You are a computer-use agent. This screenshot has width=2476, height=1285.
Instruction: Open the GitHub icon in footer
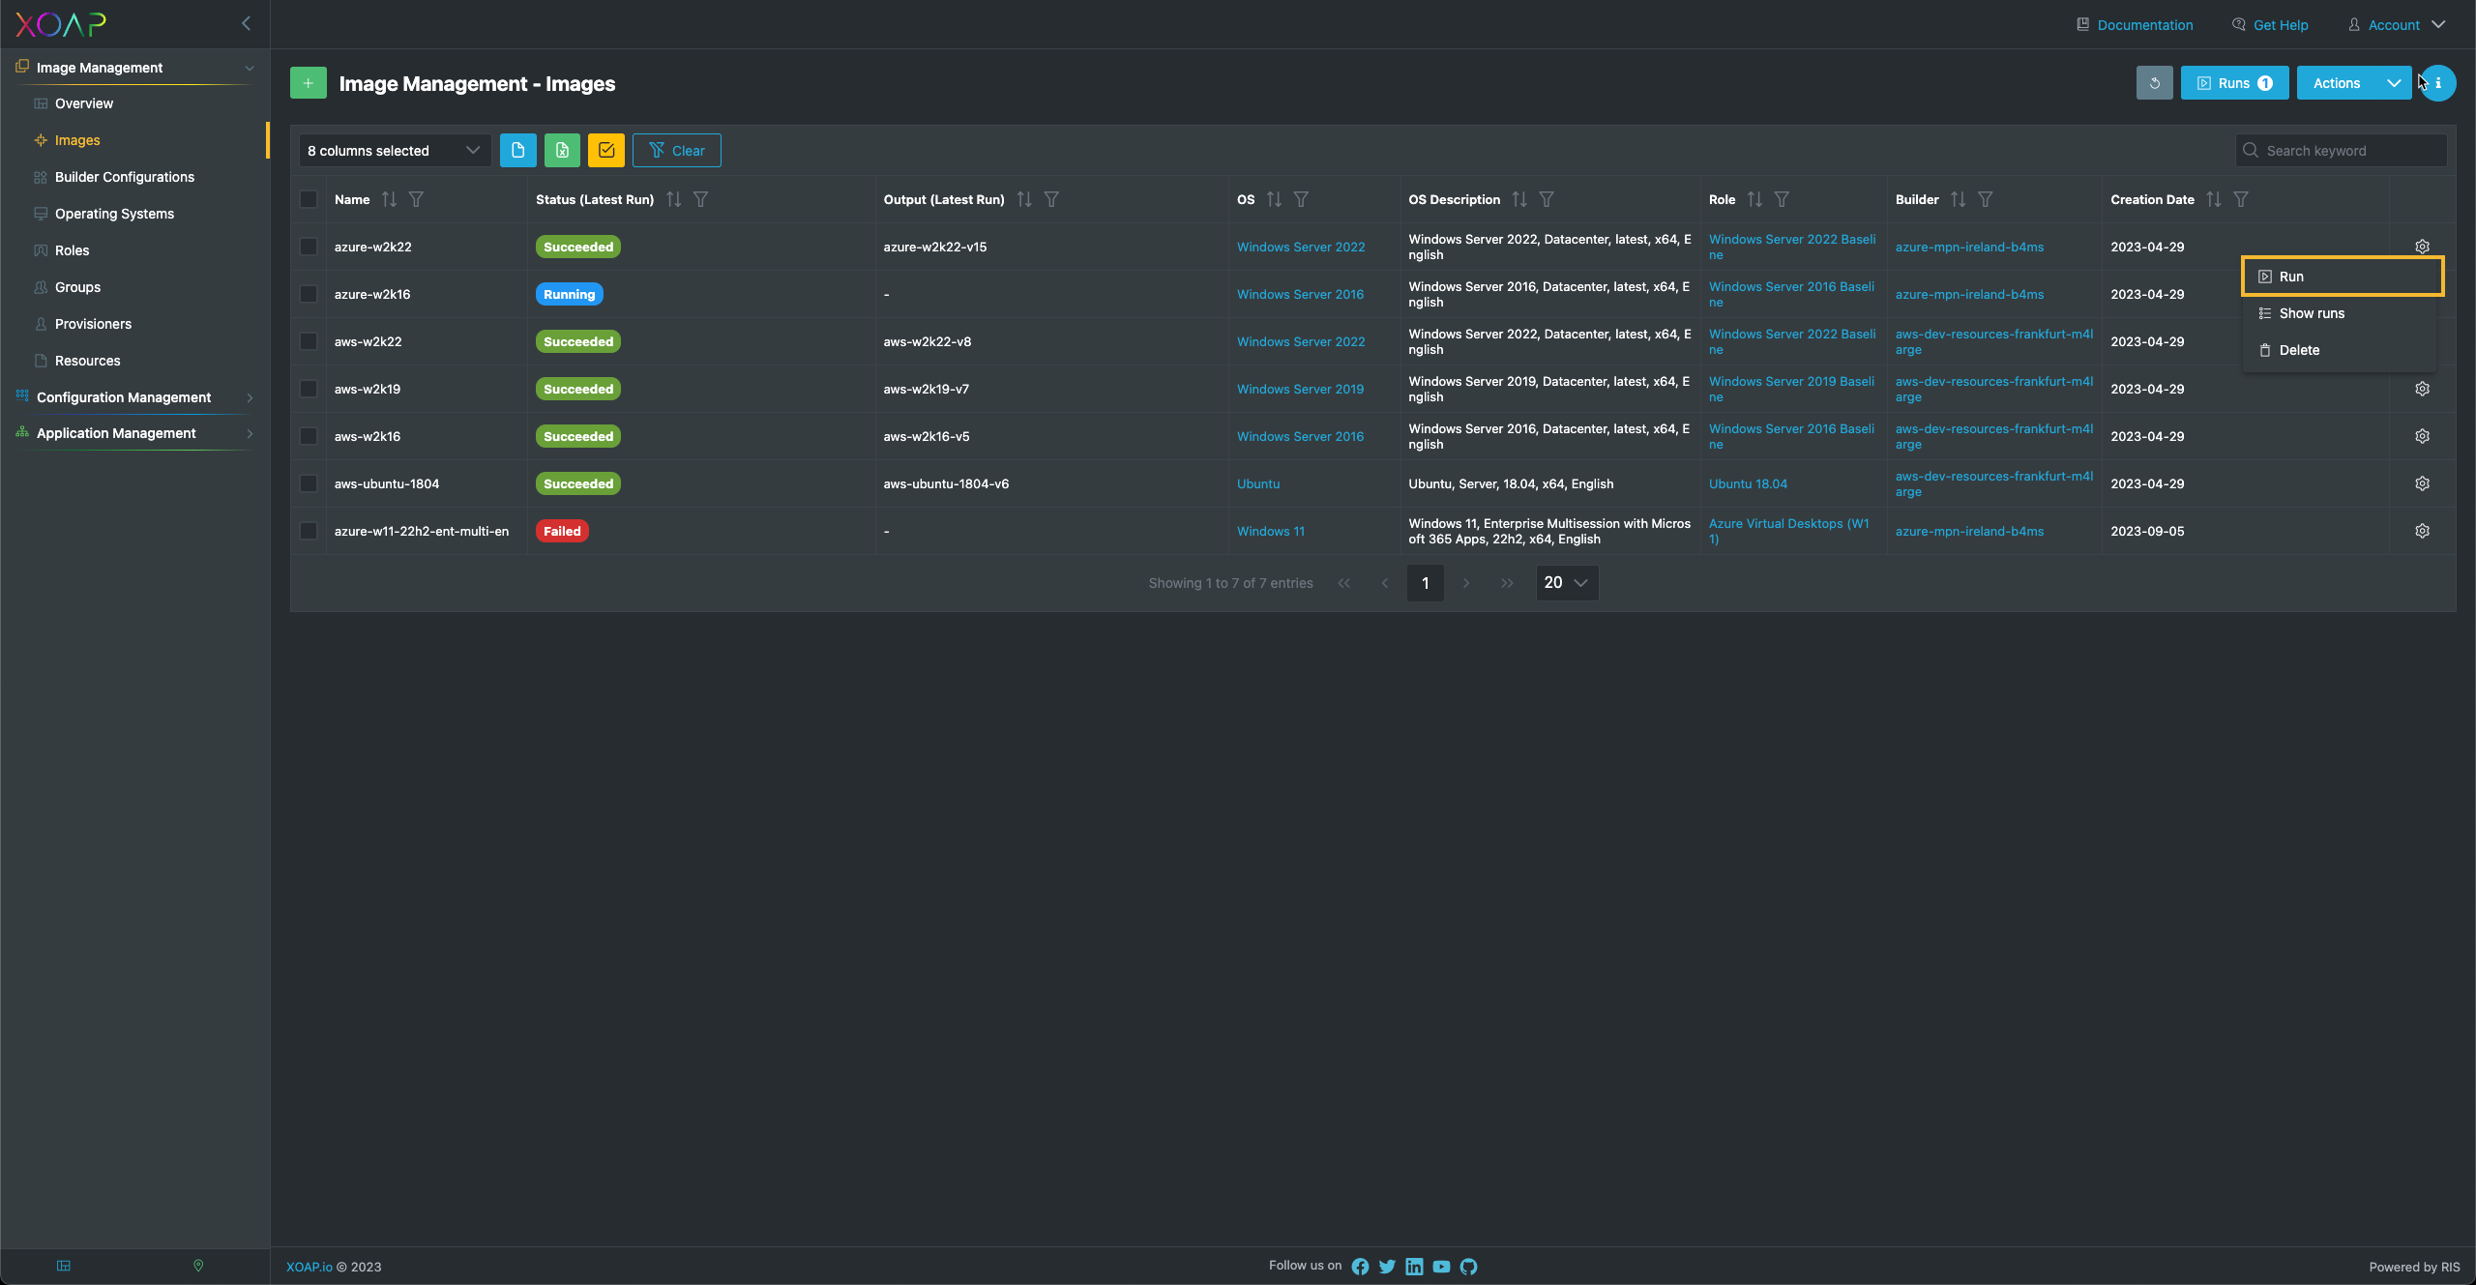1468,1267
